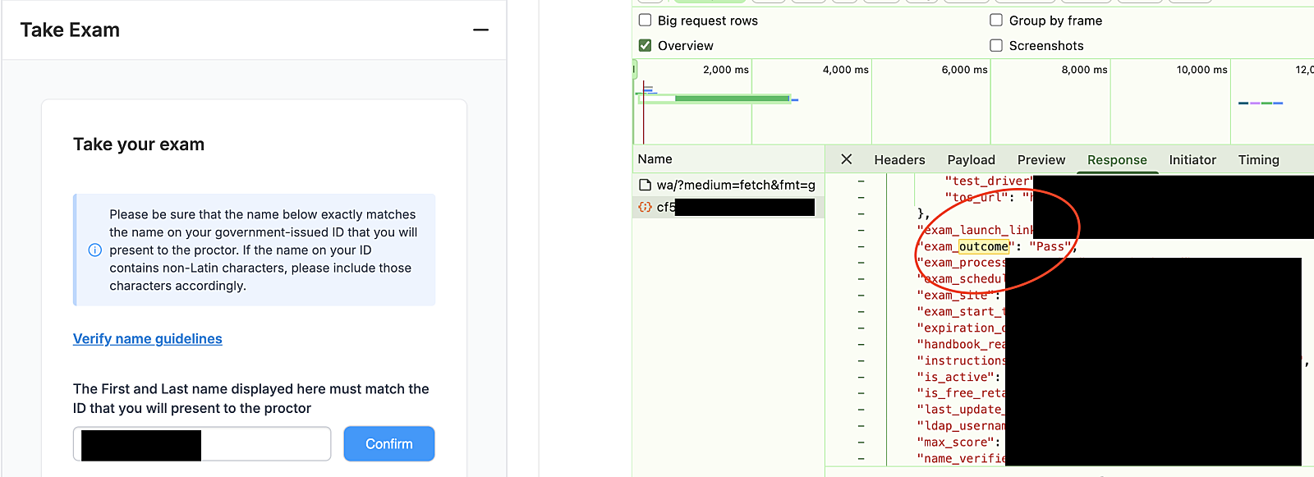
Task: Enable Big request rows checkbox
Action: tap(646, 21)
